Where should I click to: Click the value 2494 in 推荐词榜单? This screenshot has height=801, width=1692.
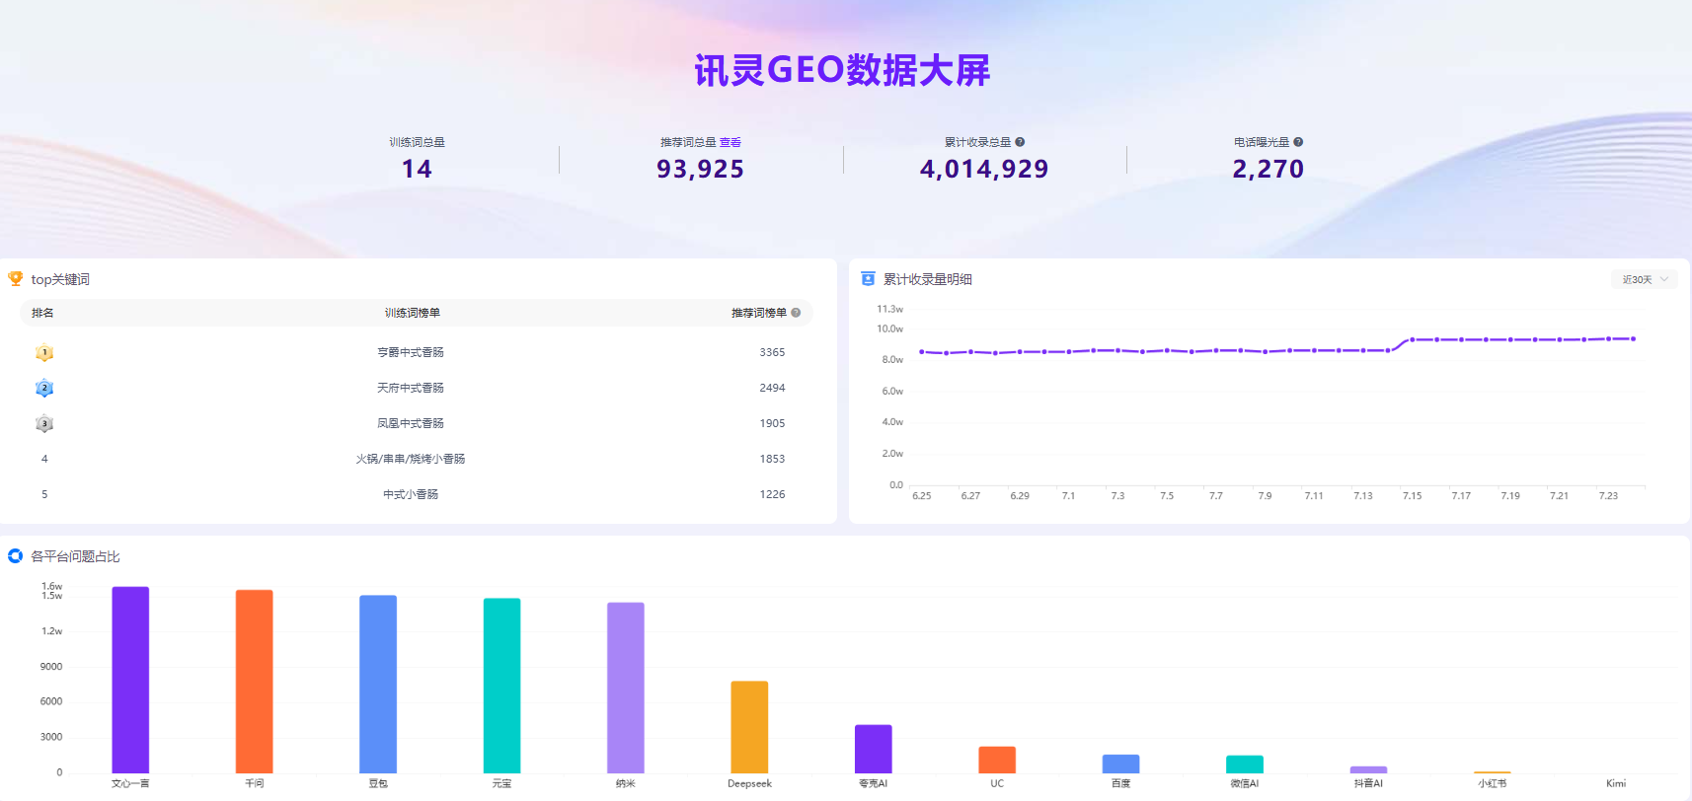(x=772, y=388)
